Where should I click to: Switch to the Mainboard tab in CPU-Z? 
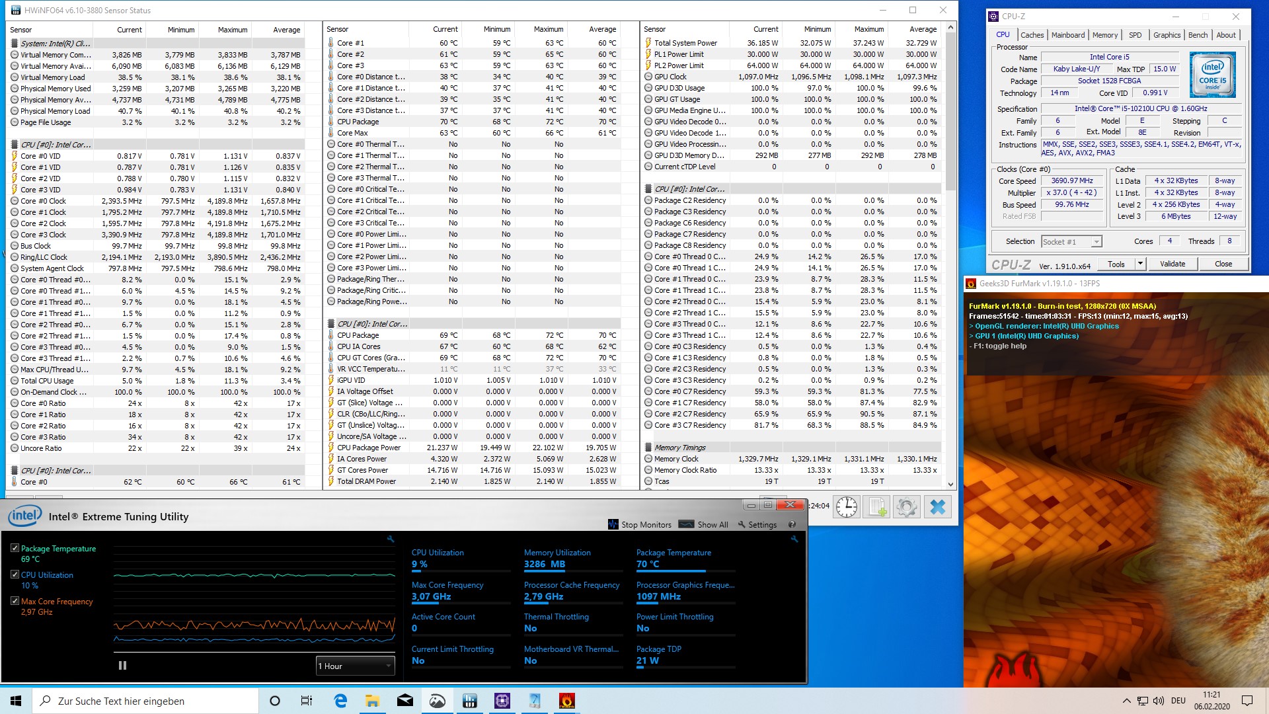tap(1068, 35)
